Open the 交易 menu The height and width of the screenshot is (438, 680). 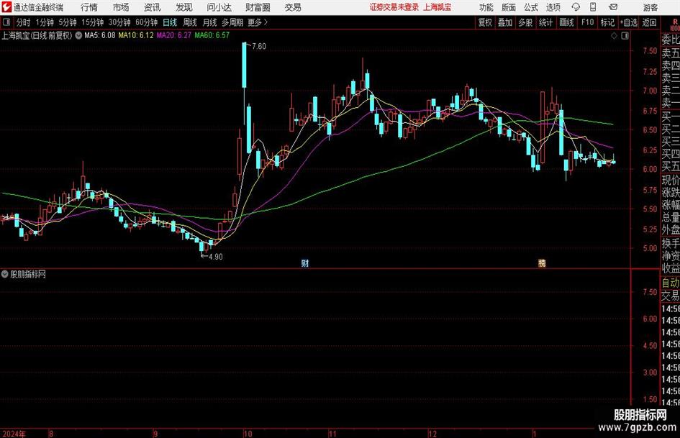click(293, 7)
